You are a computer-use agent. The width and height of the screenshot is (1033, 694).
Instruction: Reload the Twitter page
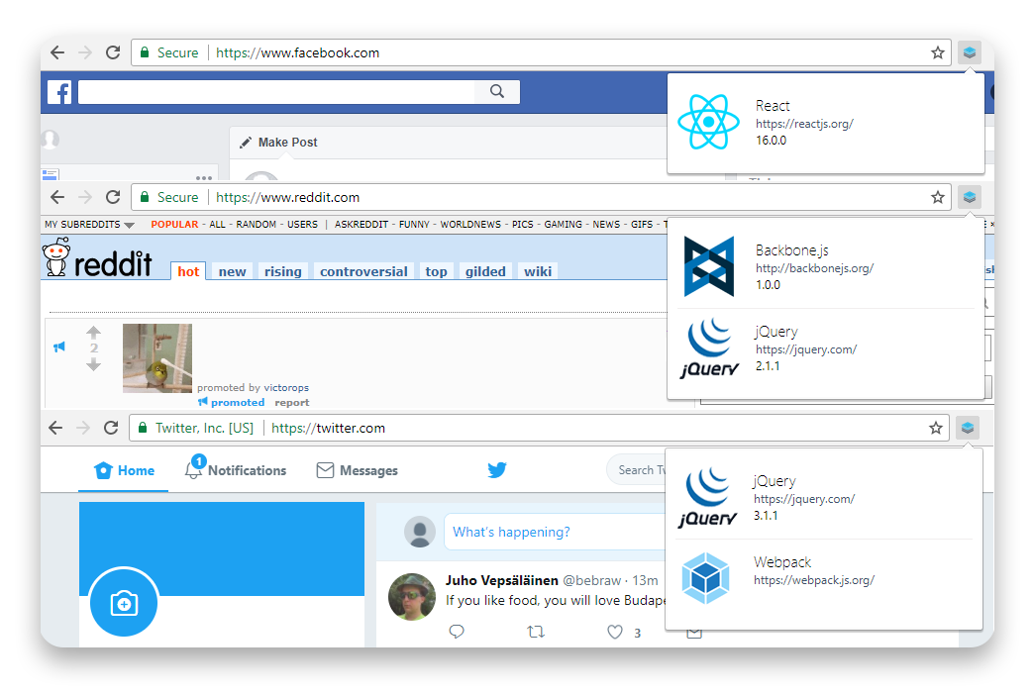pyautogui.click(x=111, y=428)
